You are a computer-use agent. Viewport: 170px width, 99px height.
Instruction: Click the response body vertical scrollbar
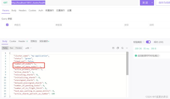[x=127, y=63]
